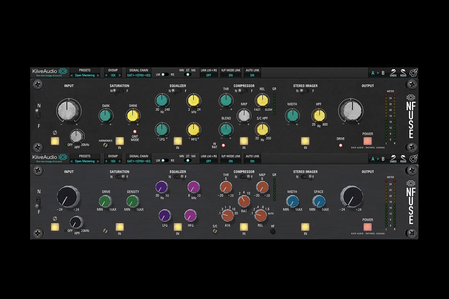449x299 pixels.
Task: Toggle the LM/RS switch on top panel
Action: [x=164, y=74]
